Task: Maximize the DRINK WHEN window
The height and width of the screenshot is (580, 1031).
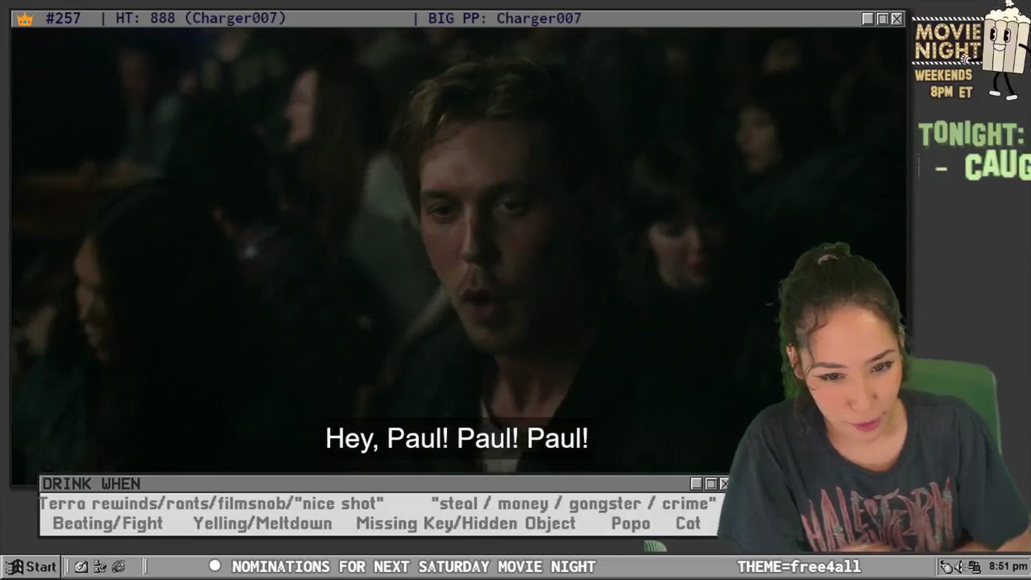Action: pos(711,484)
